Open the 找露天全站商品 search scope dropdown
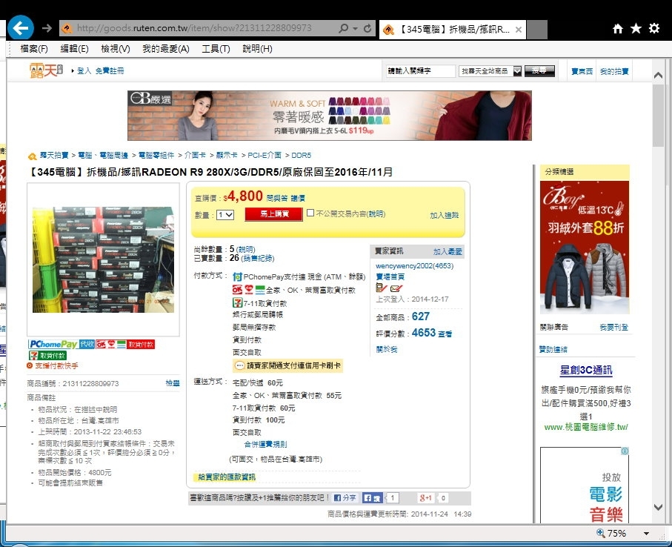 coord(490,71)
